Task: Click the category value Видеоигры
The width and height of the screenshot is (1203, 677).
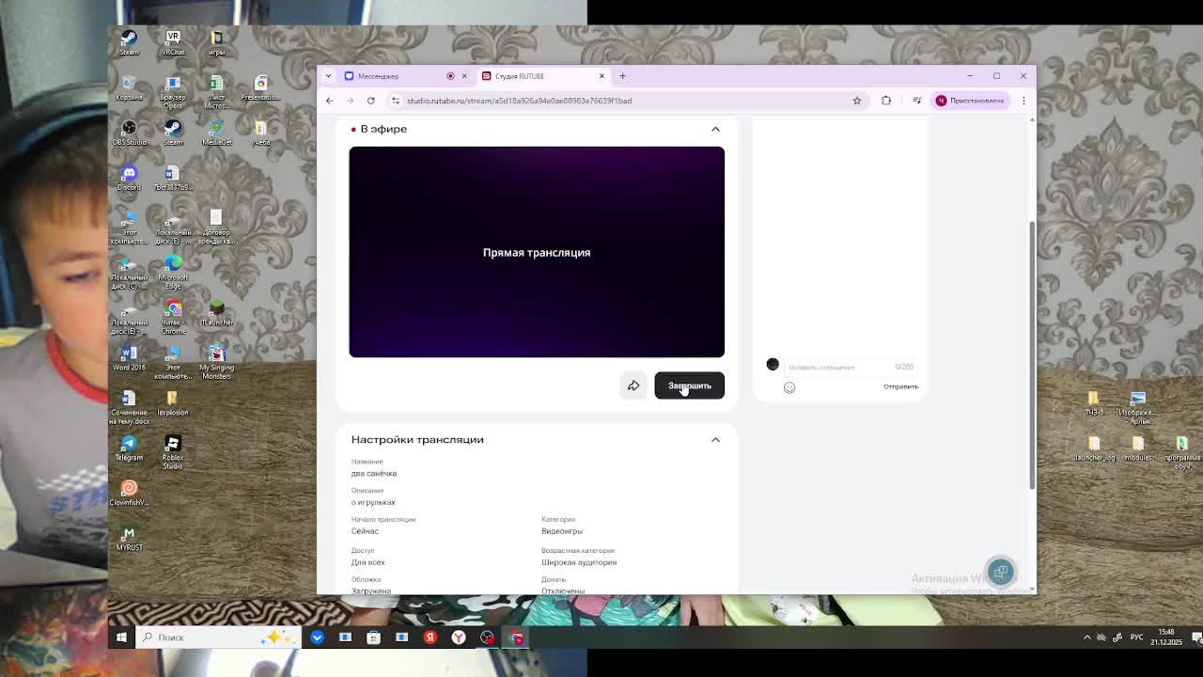Action: (x=562, y=531)
